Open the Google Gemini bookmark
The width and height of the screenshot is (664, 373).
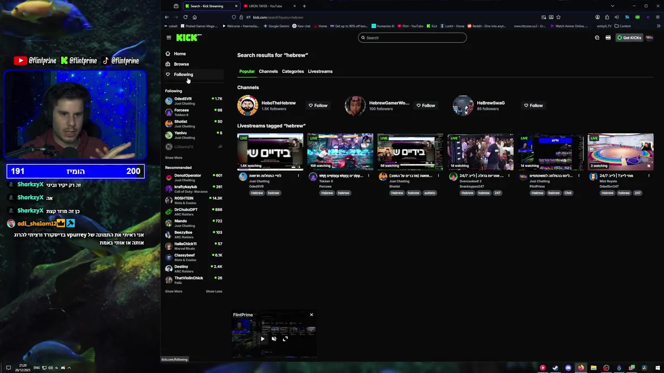(x=276, y=26)
